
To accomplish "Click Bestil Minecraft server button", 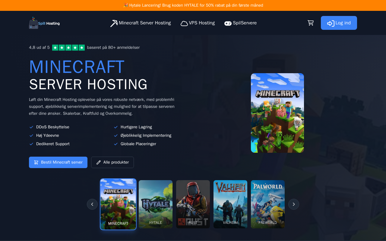I will tap(58, 162).
